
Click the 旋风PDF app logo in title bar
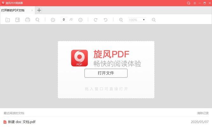(x=3, y=3)
